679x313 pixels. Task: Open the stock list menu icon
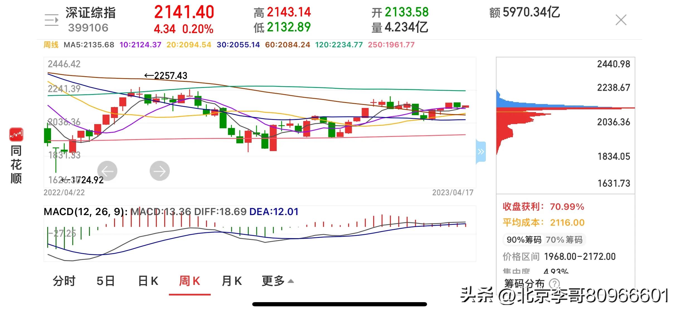(52, 20)
